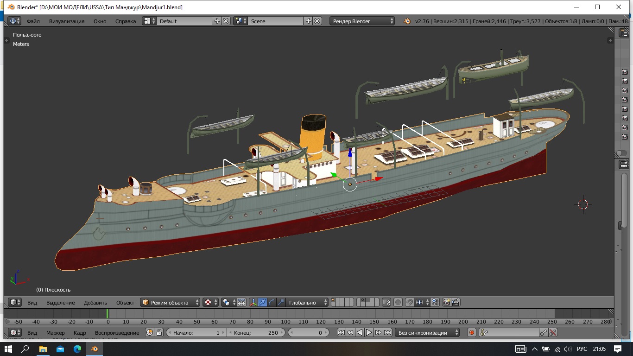The image size is (633, 356).
Task: Select the scale manipulator icon
Action: pyautogui.click(x=281, y=302)
